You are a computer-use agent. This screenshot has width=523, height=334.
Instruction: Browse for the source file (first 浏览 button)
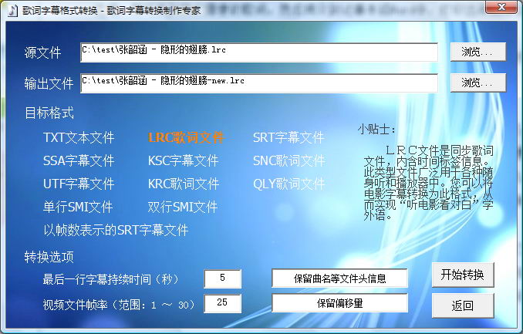click(x=477, y=52)
